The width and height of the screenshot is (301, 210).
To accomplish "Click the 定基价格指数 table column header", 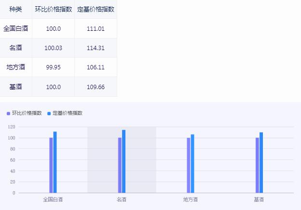I will (96, 9).
